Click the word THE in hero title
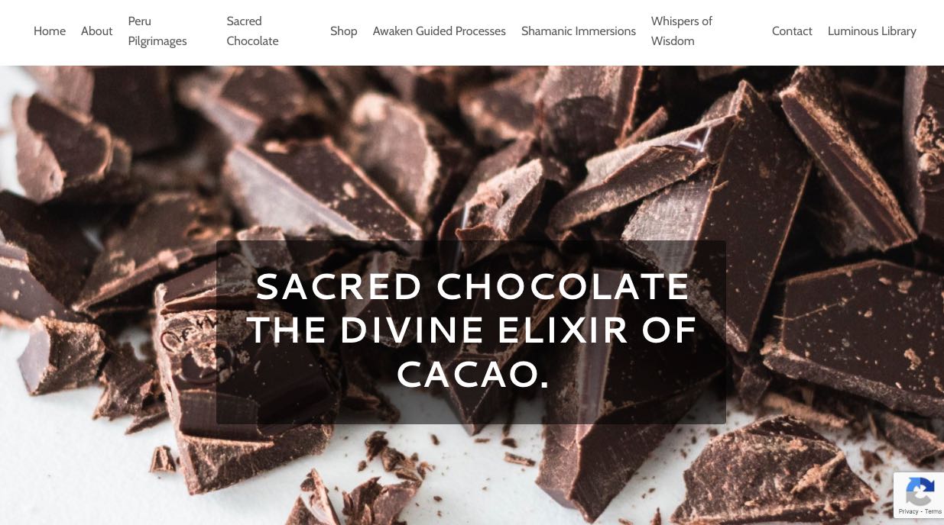 (285, 330)
